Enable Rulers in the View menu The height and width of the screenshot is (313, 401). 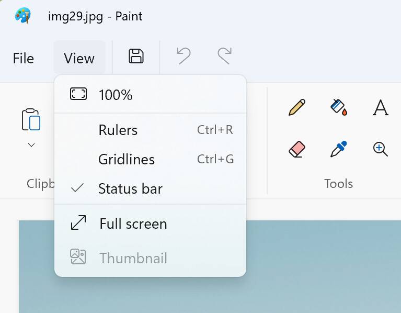pyautogui.click(x=118, y=130)
